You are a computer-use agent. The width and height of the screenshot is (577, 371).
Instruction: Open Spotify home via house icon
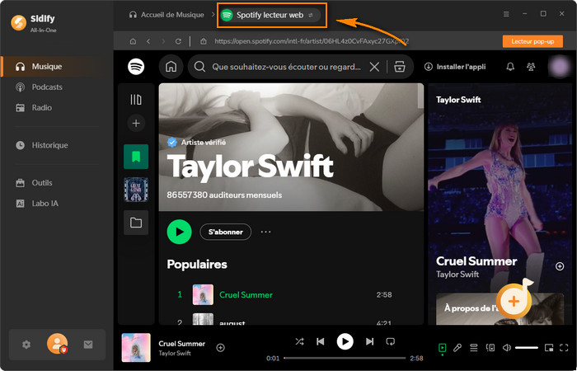[x=171, y=67]
